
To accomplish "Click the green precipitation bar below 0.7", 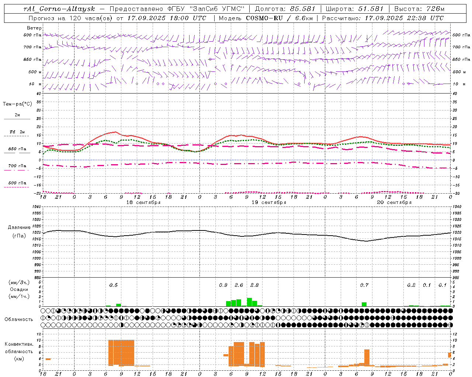I will coord(364,304).
